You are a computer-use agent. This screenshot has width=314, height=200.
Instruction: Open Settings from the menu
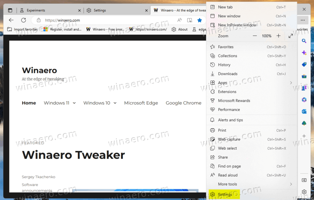252,194
